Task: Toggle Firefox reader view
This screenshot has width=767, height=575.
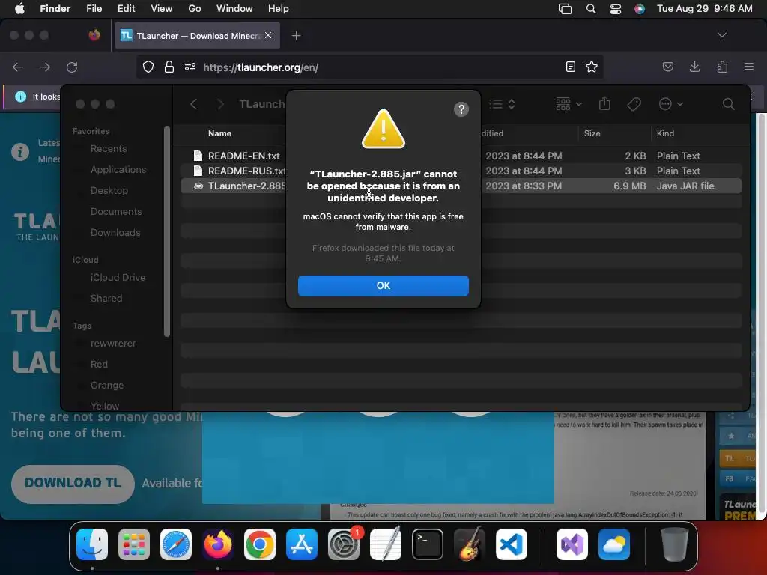Action: tap(570, 67)
